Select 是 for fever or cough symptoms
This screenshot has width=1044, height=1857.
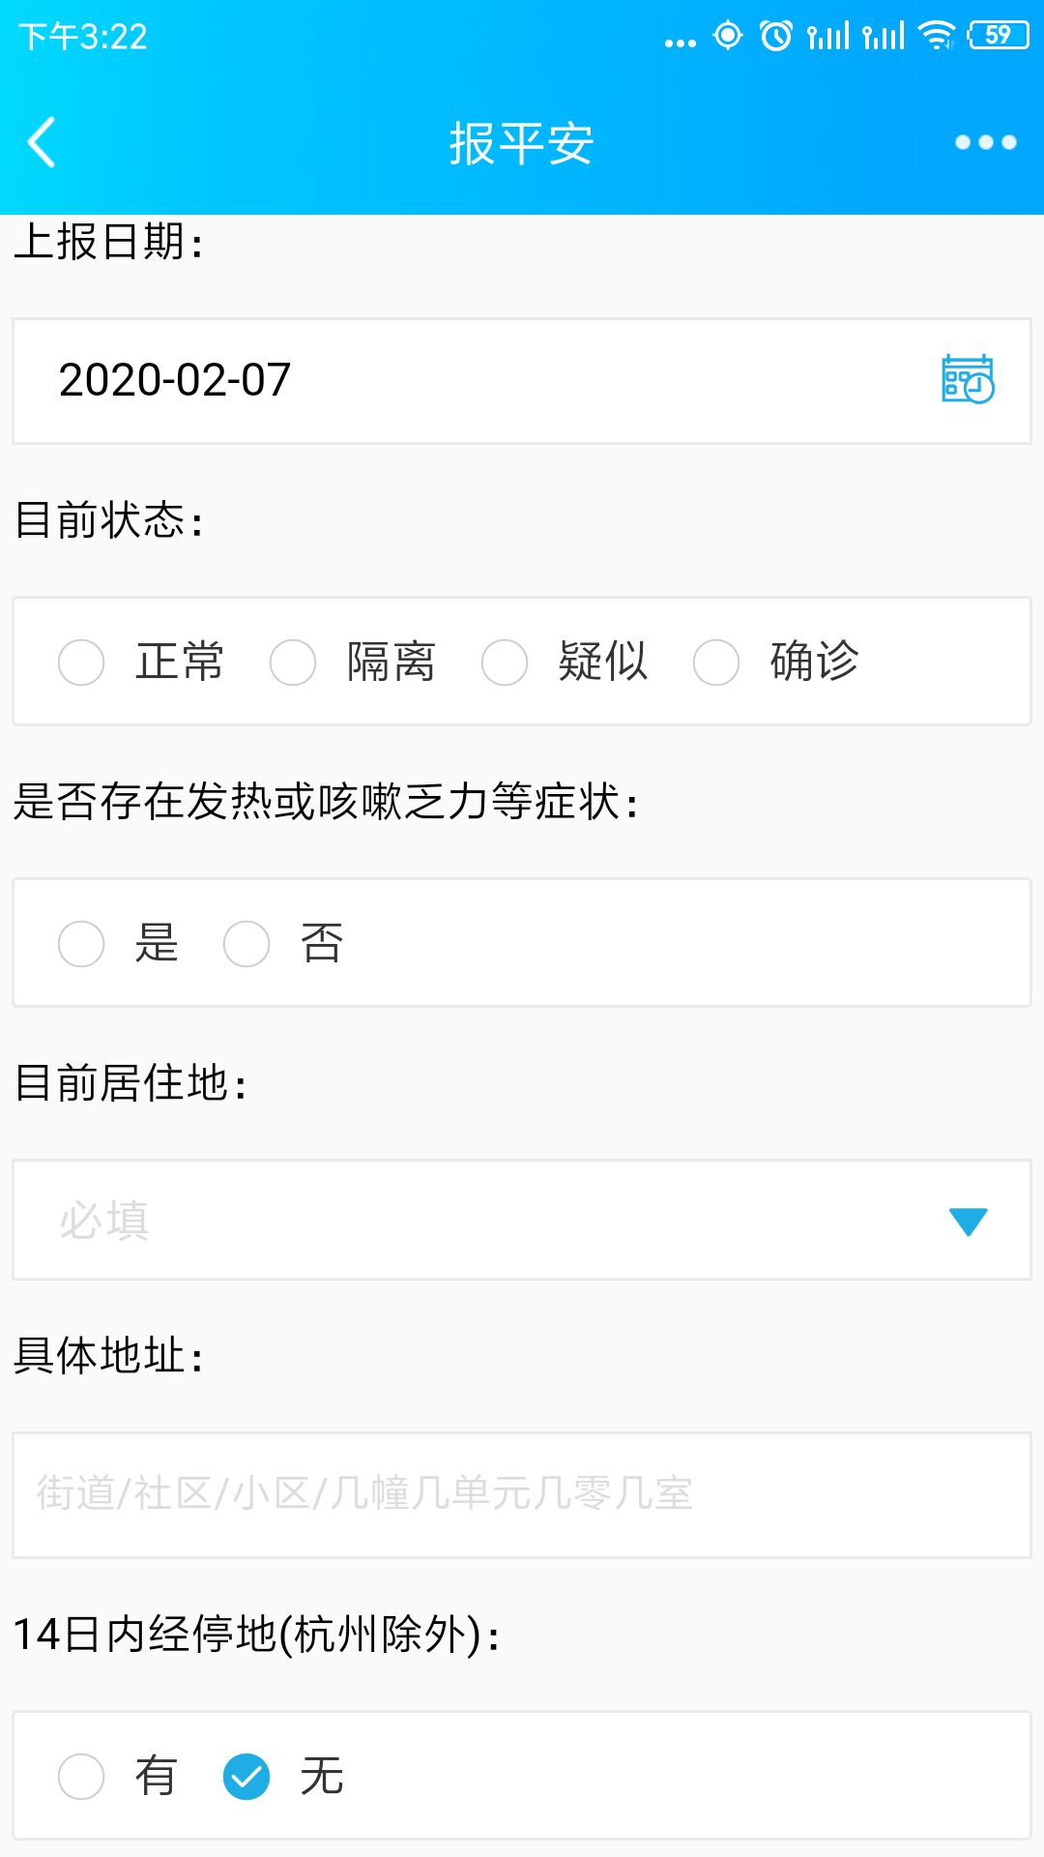coord(81,944)
